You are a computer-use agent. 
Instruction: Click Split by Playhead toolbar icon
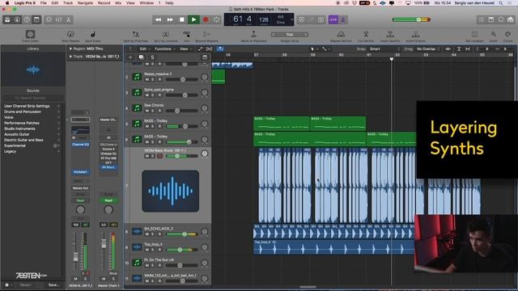(x=135, y=34)
